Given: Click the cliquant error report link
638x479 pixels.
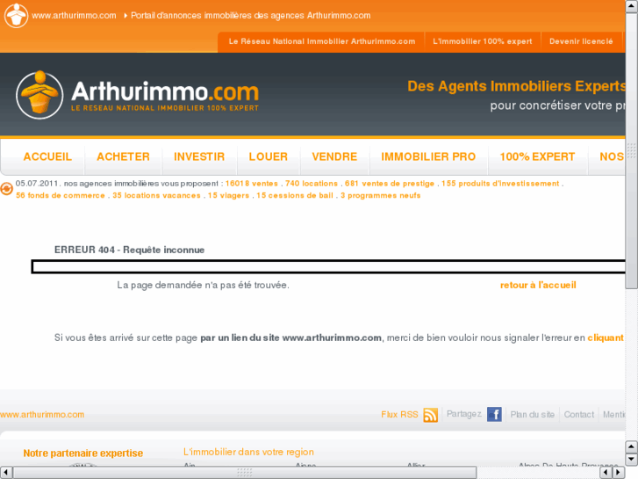Looking at the screenshot, I should point(606,338).
